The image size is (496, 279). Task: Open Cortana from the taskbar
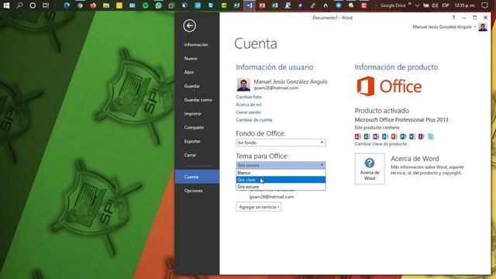coord(33,5)
